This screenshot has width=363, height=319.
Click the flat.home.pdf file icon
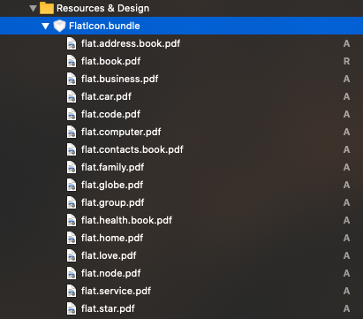click(72, 238)
